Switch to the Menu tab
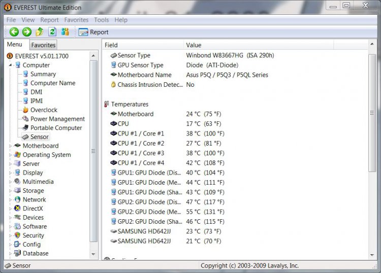The width and height of the screenshot is (381, 273). [x=15, y=45]
